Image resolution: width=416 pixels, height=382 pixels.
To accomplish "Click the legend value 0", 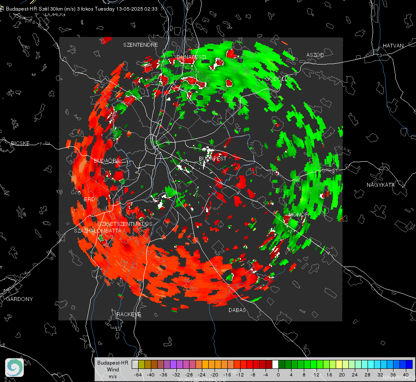I will coord(278,375).
